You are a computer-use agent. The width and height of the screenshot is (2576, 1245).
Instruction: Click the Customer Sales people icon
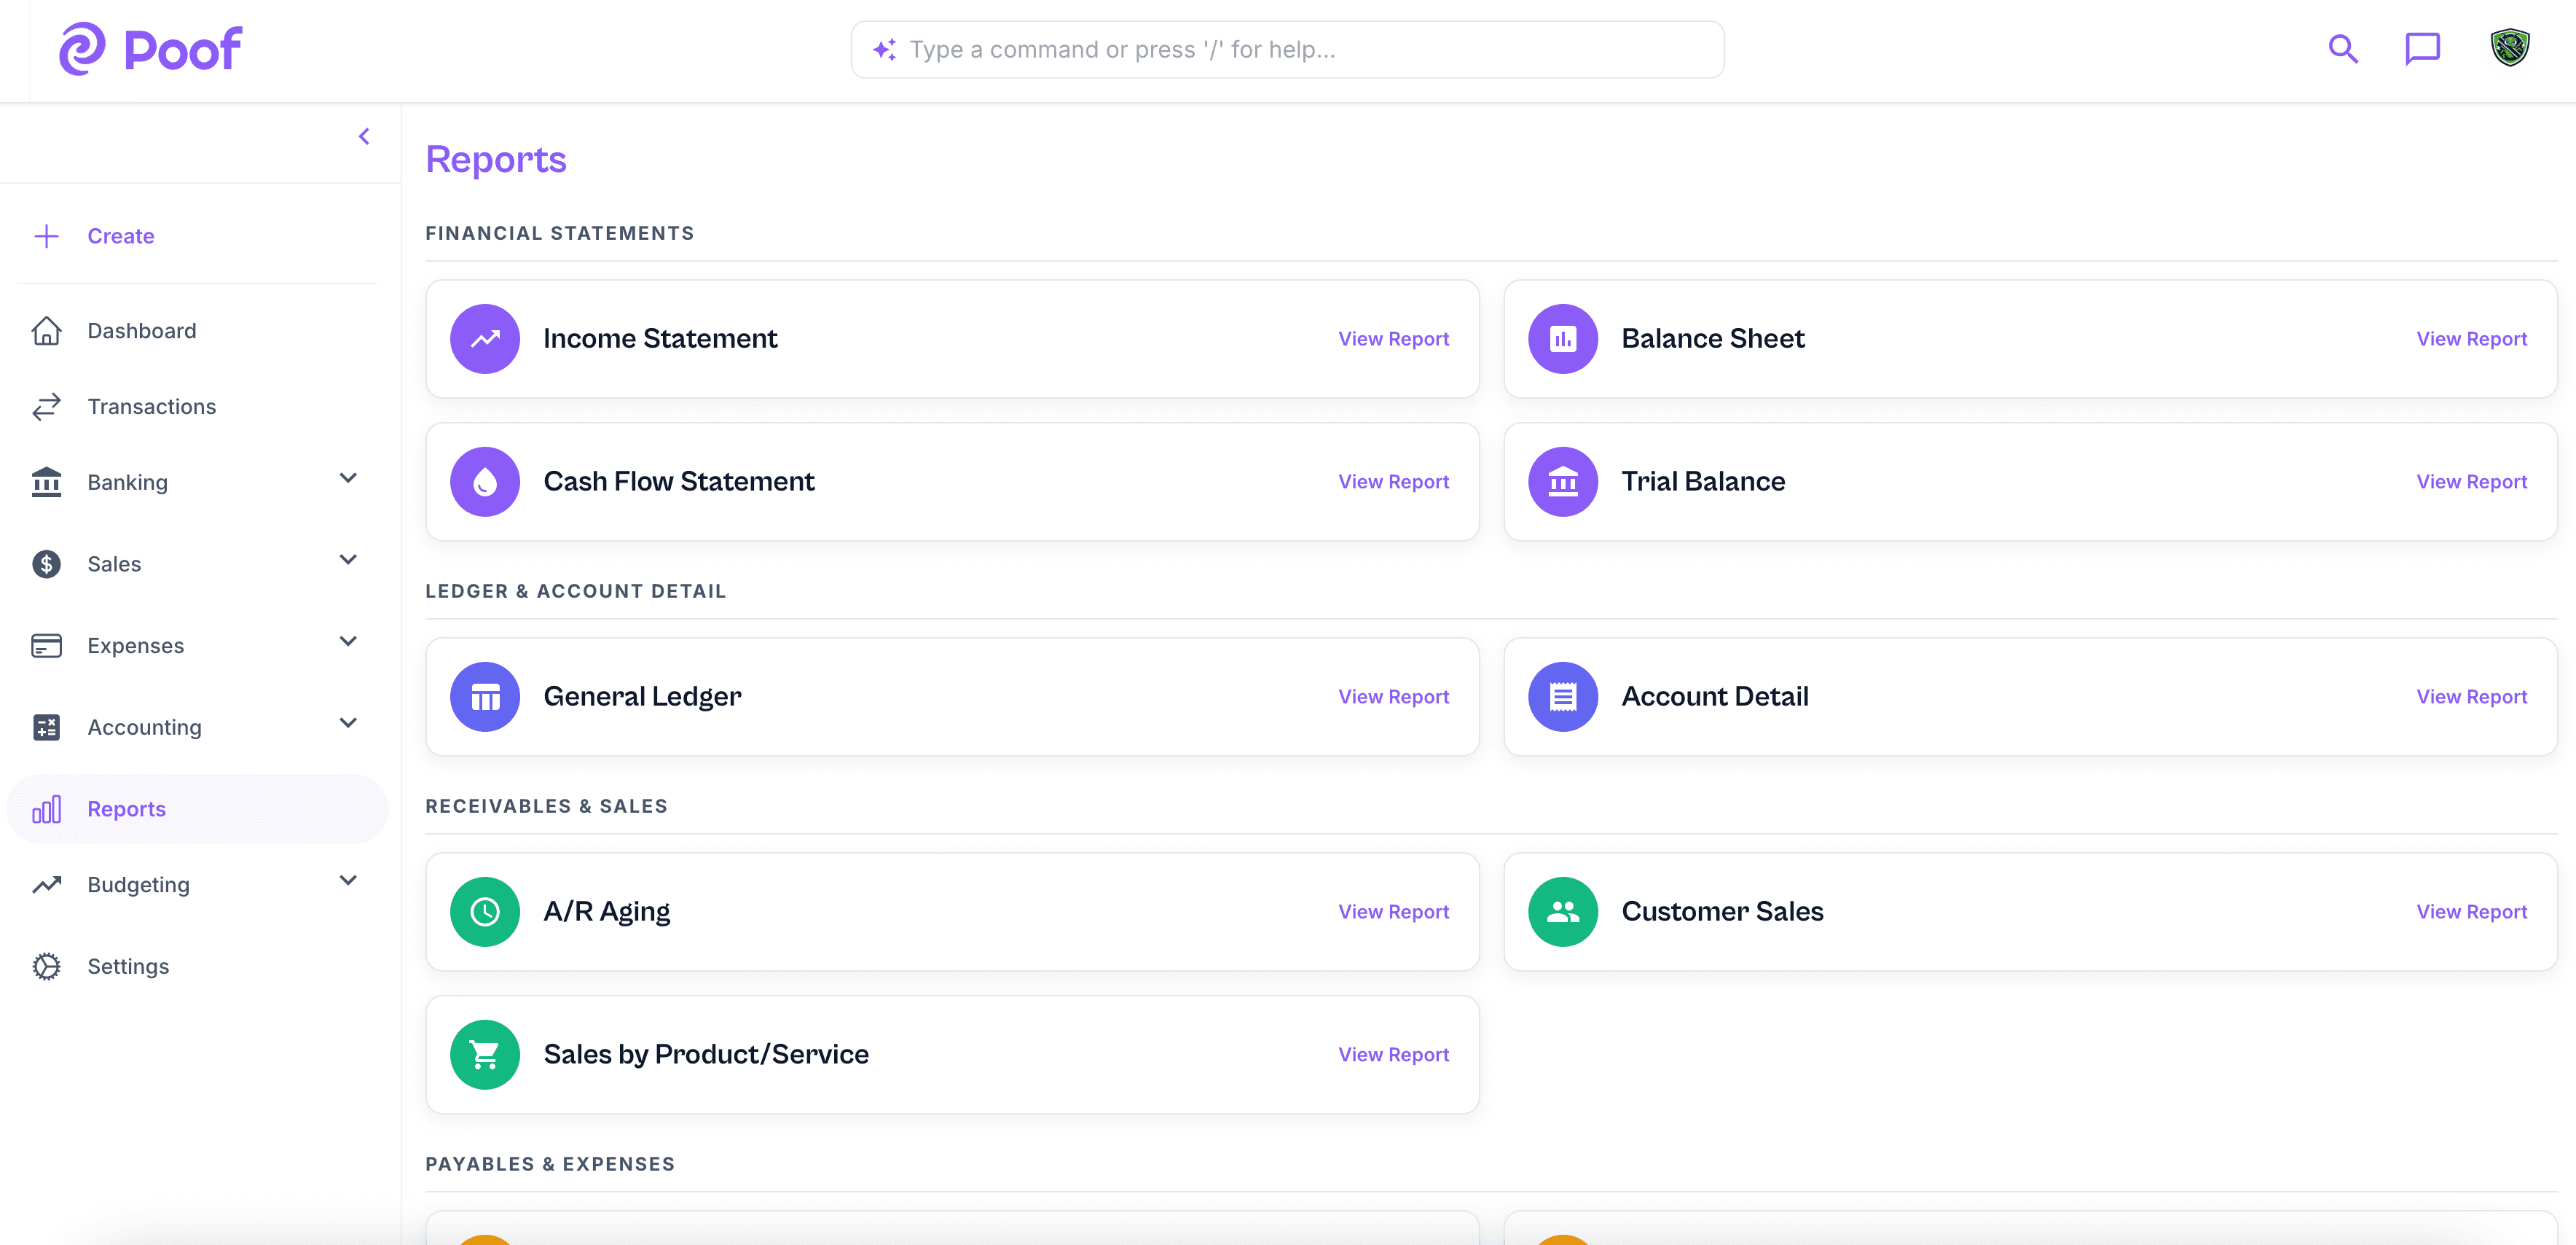click(x=1563, y=912)
